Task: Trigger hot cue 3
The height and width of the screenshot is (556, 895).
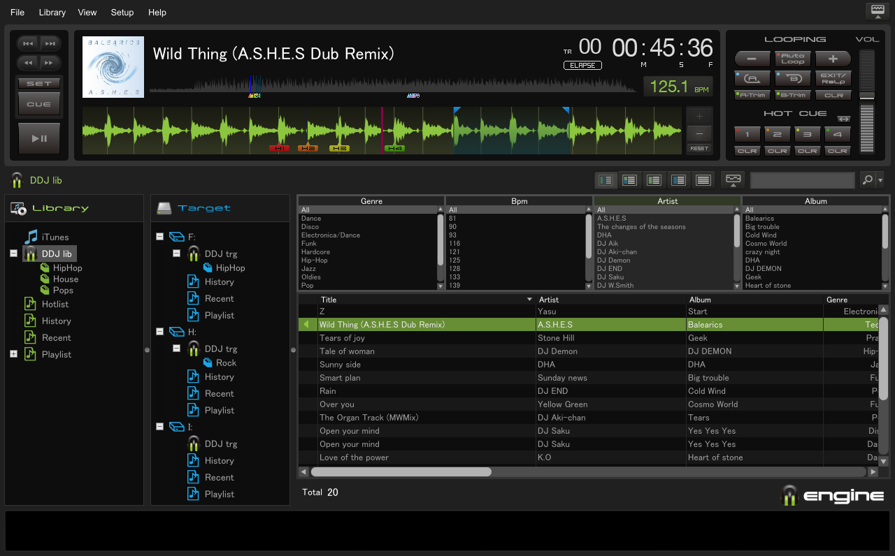Action: (807, 134)
